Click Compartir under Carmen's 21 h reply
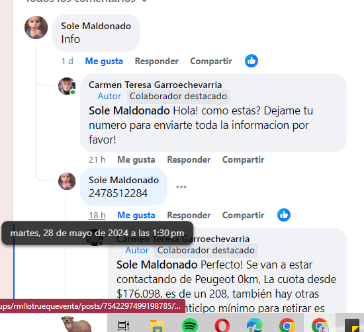 244,160
